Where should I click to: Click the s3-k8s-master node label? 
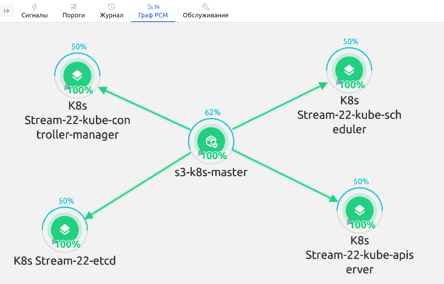pyautogui.click(x=211, y=172)
